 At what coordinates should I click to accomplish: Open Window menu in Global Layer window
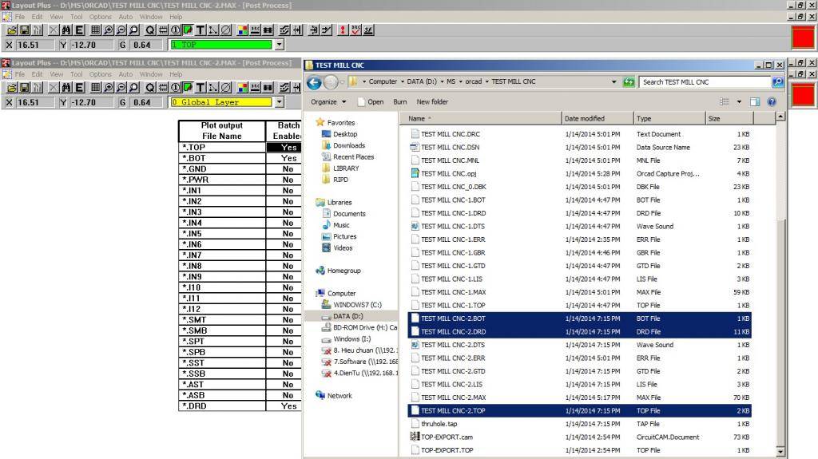[151, 74]
